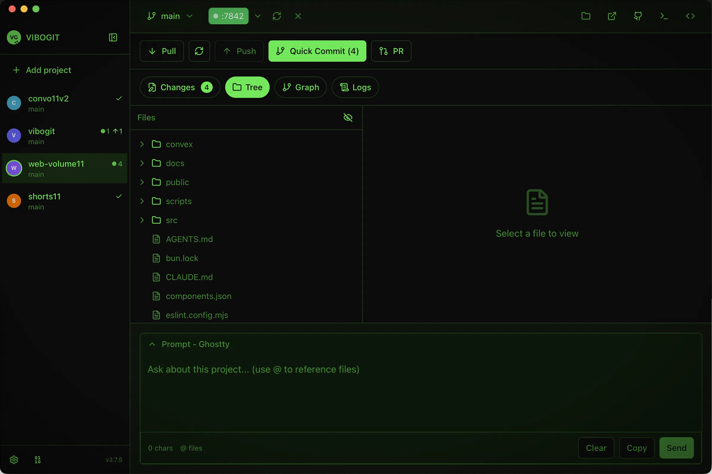
Task: Click the Quick Commit (4) button
Action: click(317, 51)
